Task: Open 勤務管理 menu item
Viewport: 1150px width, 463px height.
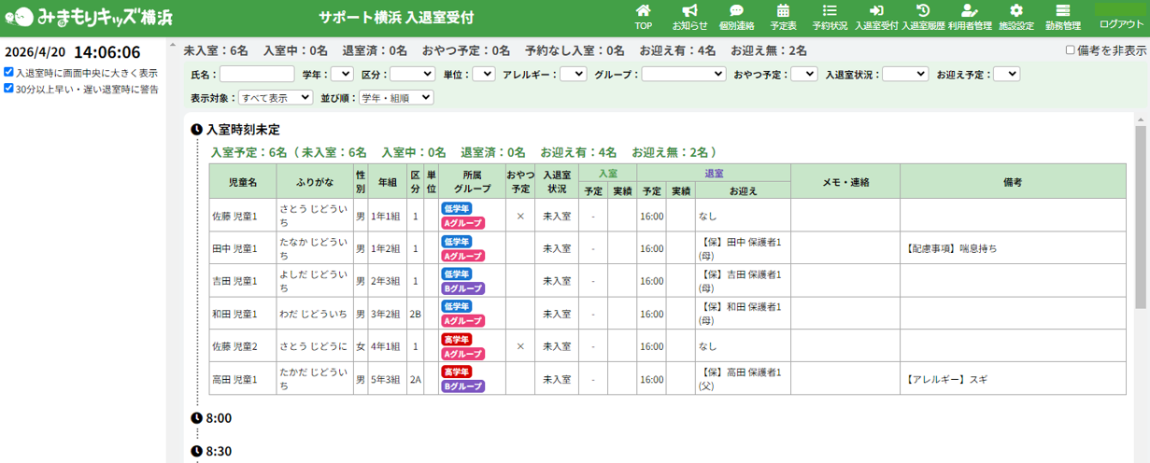Action: coord(1062,17)
